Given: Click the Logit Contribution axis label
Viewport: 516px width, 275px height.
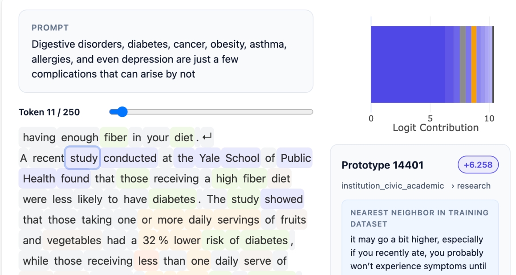Looking at the screenshot, I should click(436, 127).
